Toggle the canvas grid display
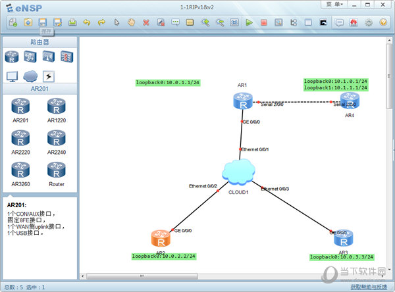This screenshot has width=395, height=292. point(308,22)
